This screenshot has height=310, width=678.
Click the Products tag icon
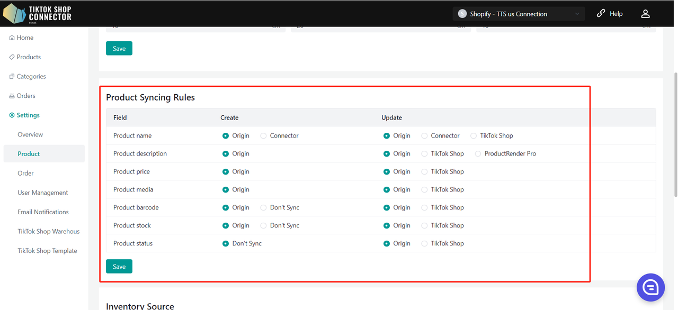(12, 57)
